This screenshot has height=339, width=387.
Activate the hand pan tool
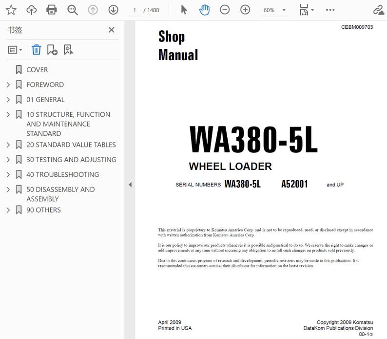204,10
